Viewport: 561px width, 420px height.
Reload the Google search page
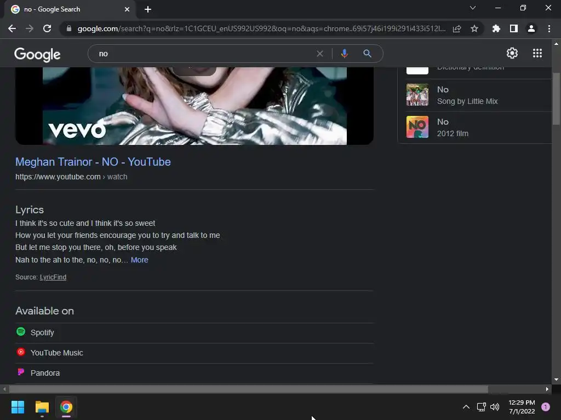click(x=47, y=28)
